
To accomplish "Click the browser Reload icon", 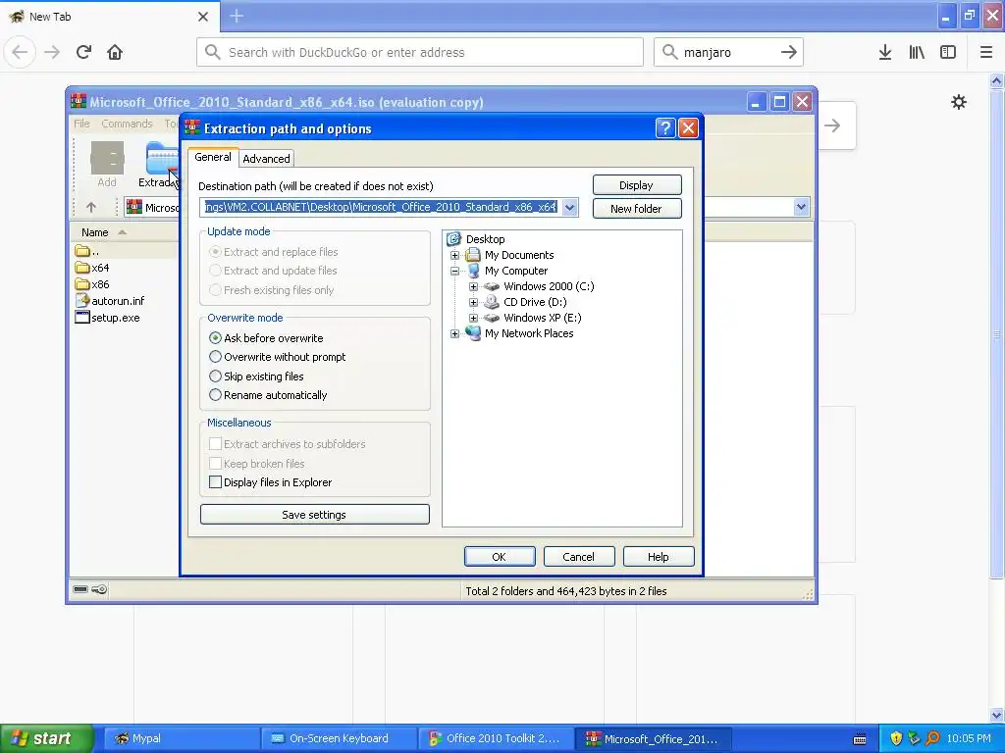I will click(x=83, y=52).
